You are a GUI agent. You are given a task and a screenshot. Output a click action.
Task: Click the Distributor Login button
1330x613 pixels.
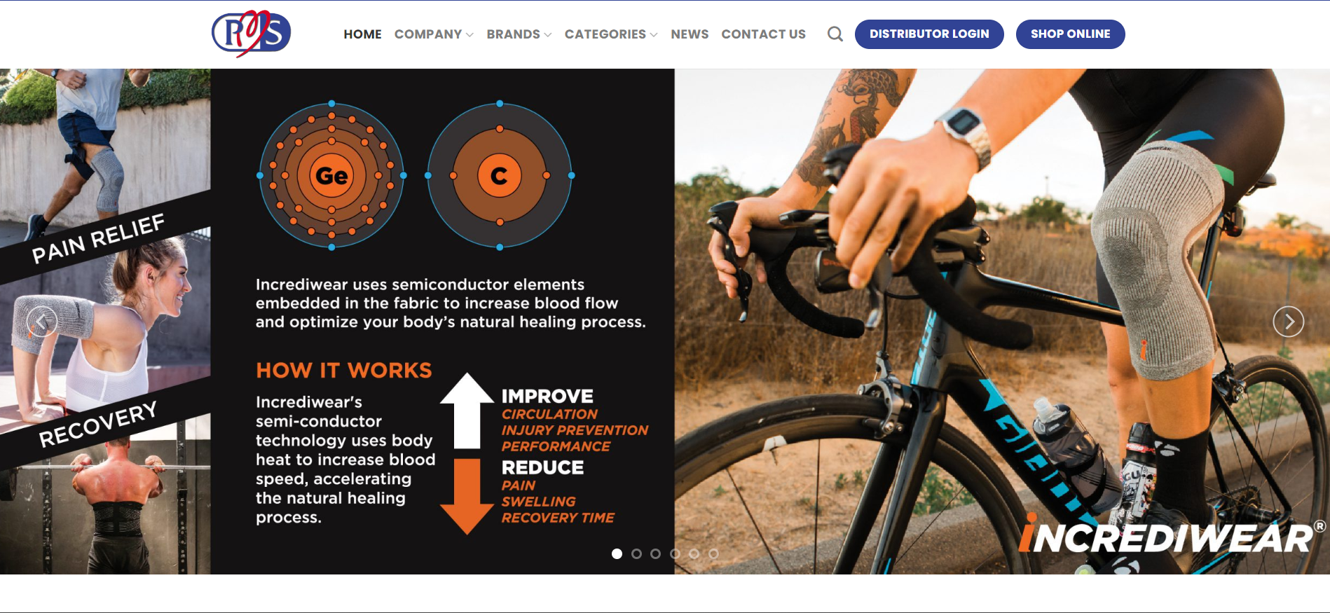coord(929,34)
